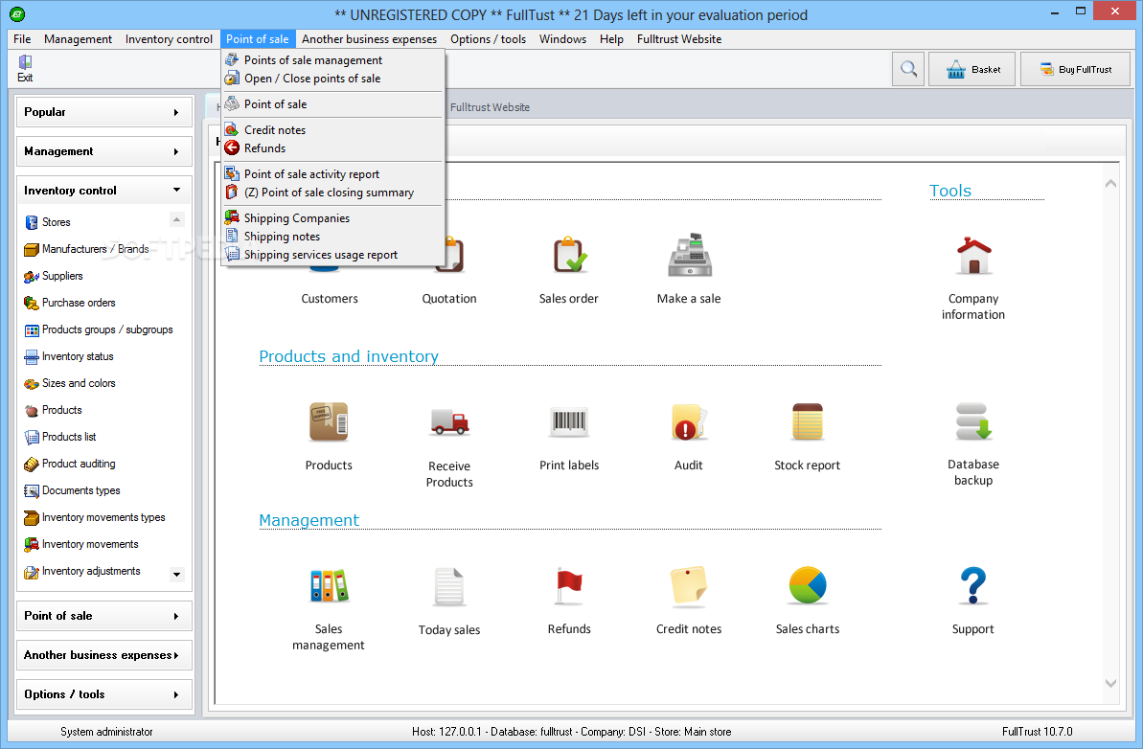Open the Refunds red flag icon
The image size is (1143, 749).
tap(569, 586)
